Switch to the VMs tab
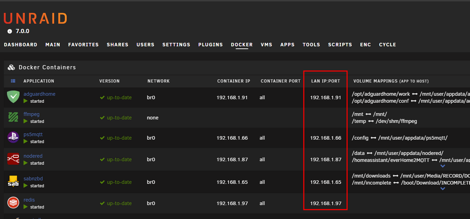 pyautogui.click(x=266, y=45)
